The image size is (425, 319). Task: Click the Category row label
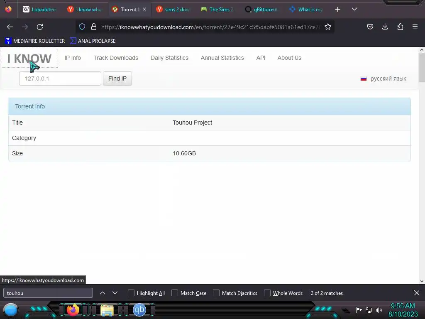coord(24,138)
